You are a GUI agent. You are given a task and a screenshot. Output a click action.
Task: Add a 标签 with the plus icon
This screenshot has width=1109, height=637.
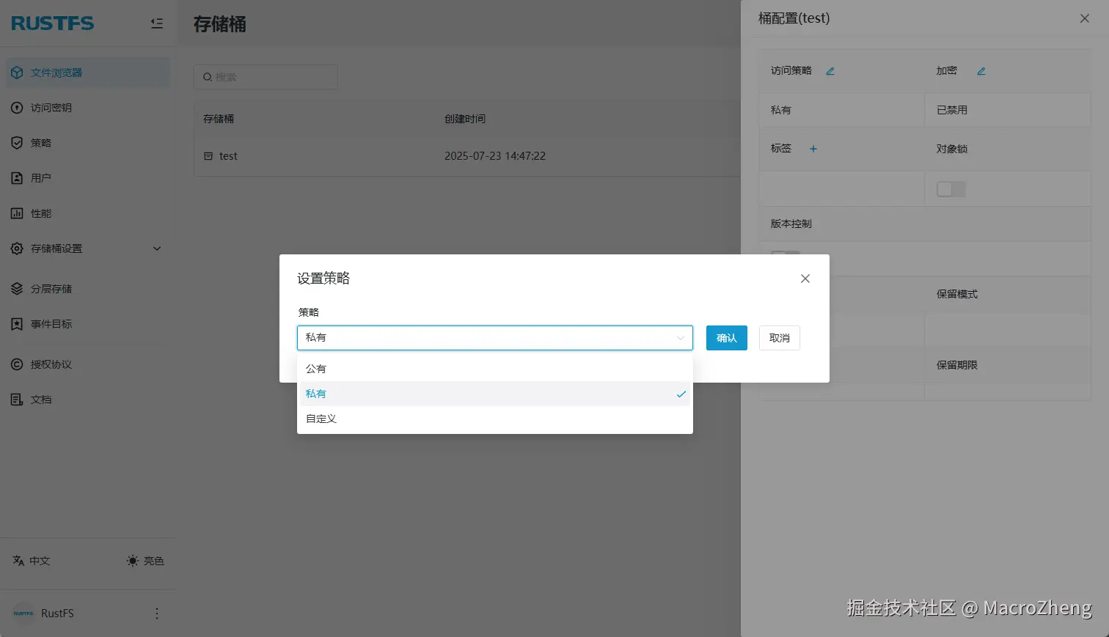813,149
